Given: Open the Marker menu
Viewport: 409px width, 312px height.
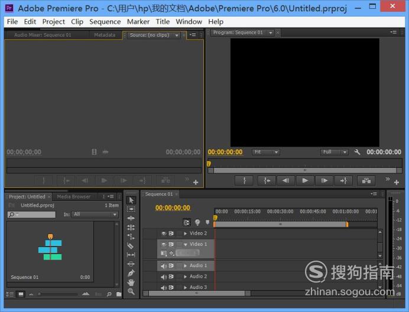Looking at the screenshot, I should pyautogui.click(x=138, y=22).
